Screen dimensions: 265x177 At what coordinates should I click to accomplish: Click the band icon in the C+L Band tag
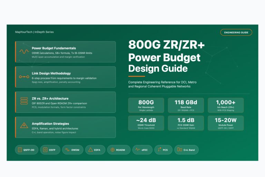(x=179, y=150)
